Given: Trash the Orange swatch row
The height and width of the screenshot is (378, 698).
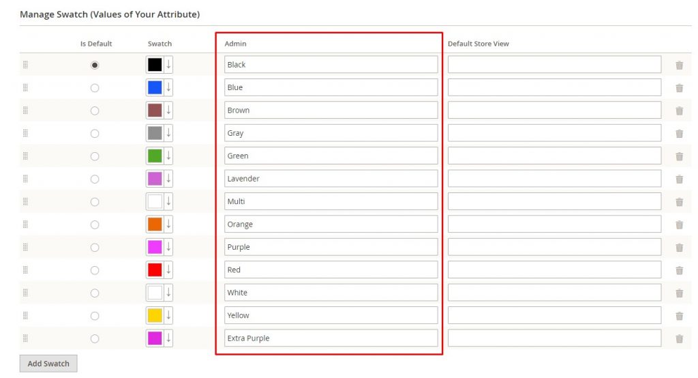Looking at the screenshot, I should tap(679, 225).
